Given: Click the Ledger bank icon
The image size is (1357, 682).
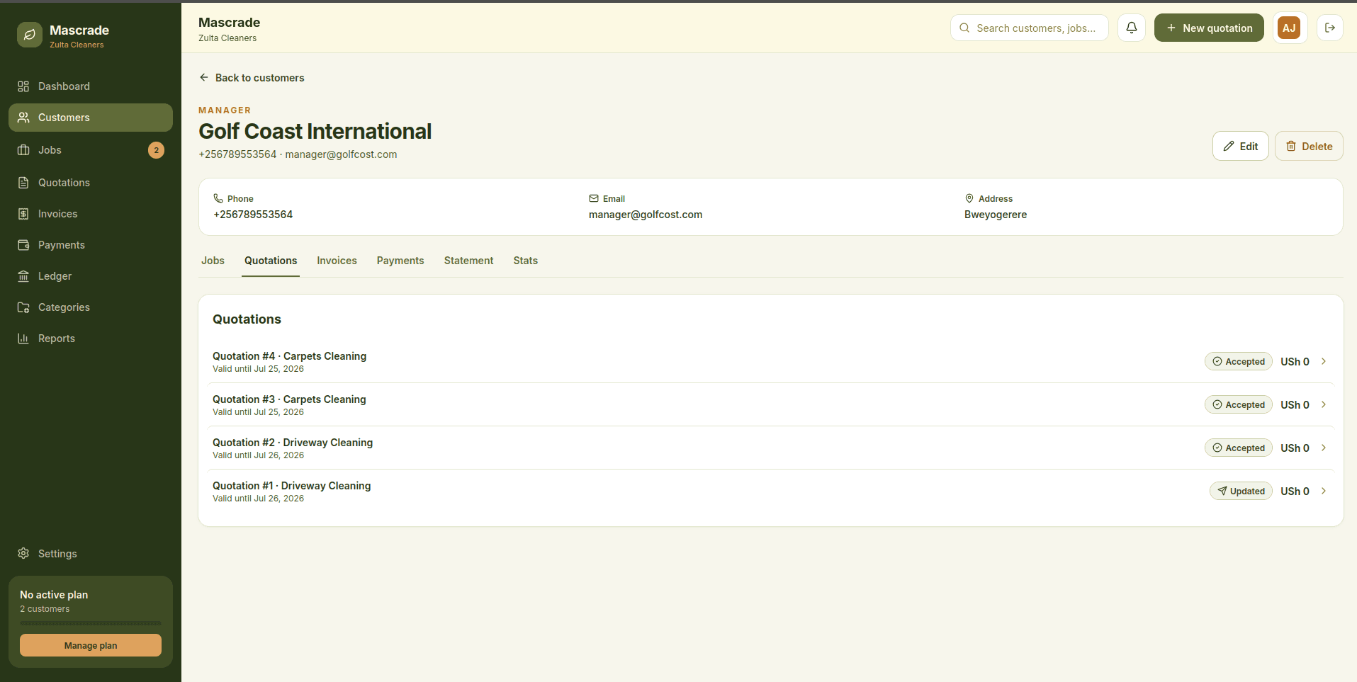Looking at the screenshot, I should tap(23, 276).
